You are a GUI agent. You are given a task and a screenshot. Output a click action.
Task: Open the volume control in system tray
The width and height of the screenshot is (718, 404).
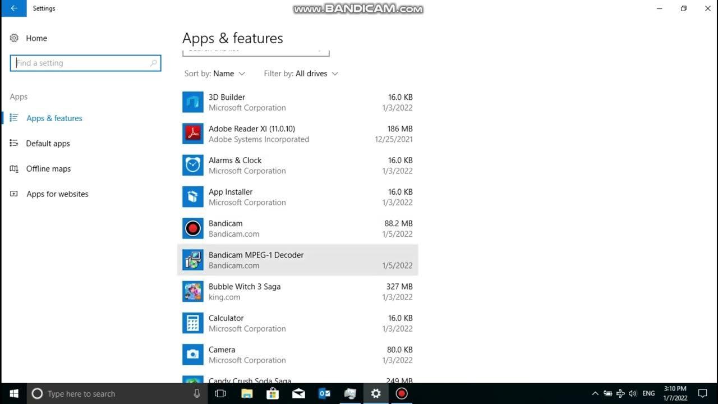coord(633,393)
